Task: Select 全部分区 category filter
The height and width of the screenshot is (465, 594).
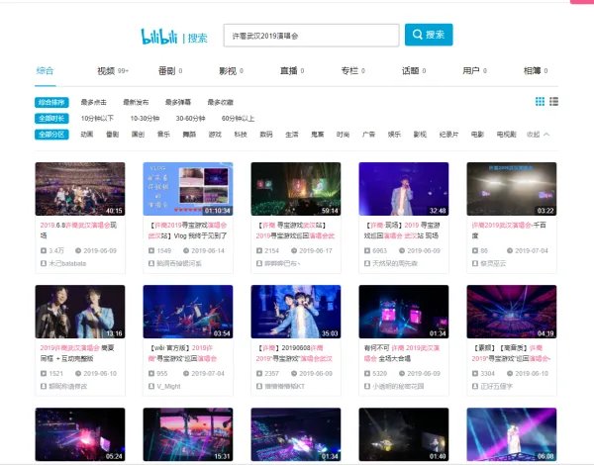Action: pos(51,135)
